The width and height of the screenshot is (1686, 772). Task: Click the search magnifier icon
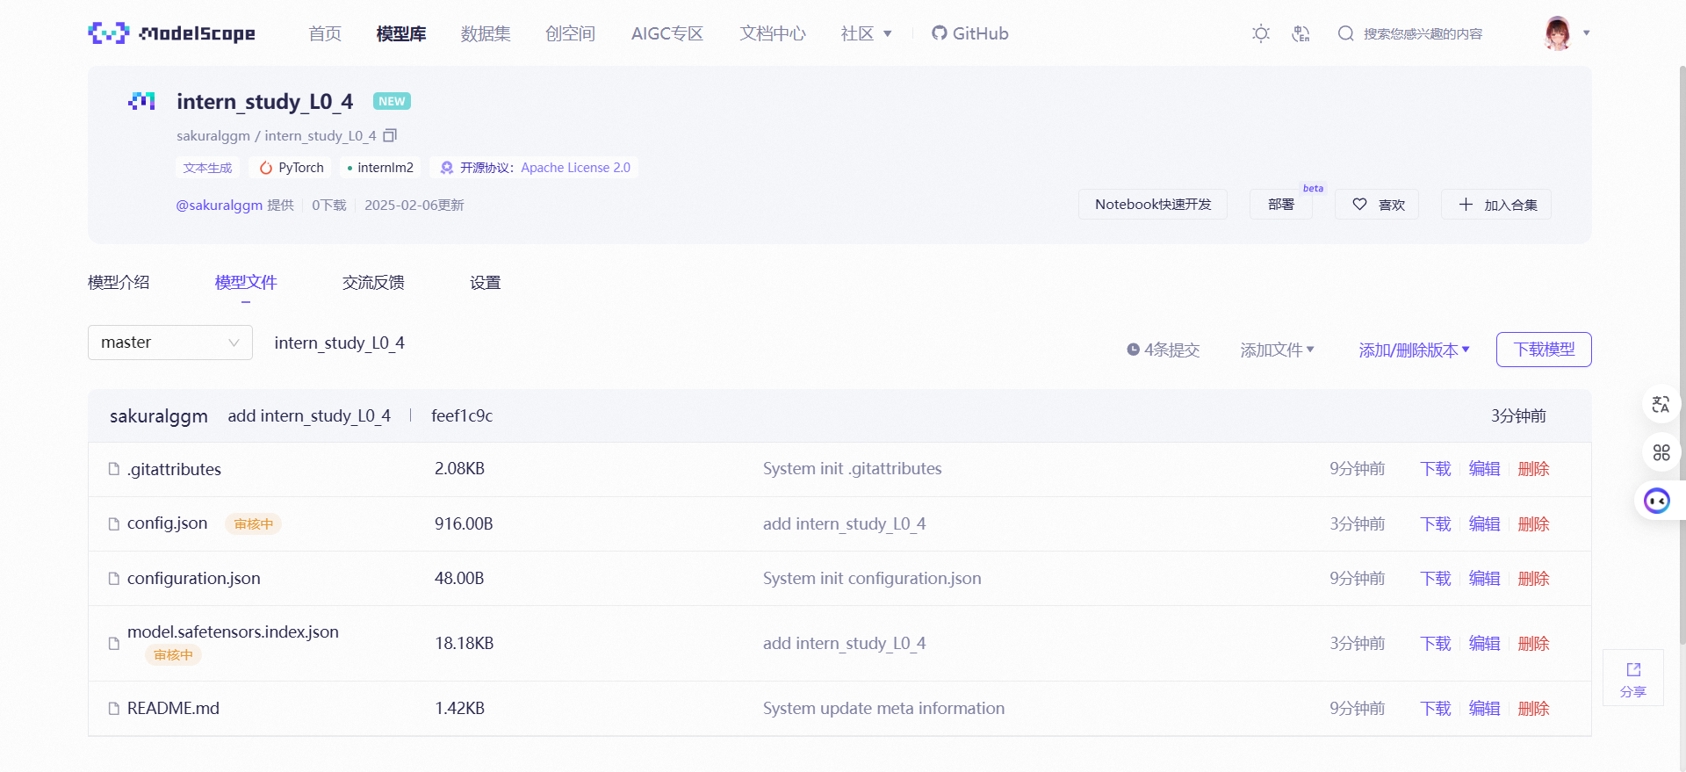[x=1345, y=33]
